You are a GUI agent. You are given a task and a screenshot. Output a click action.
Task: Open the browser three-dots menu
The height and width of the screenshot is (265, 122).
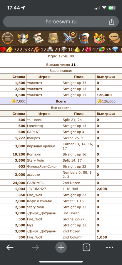pyautogui.click(x=110, y=248)
